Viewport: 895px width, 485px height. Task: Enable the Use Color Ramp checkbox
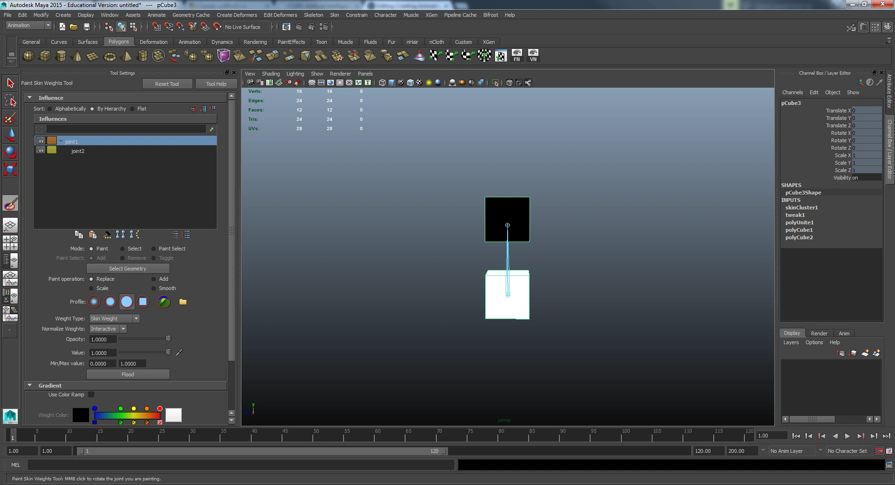91,395
